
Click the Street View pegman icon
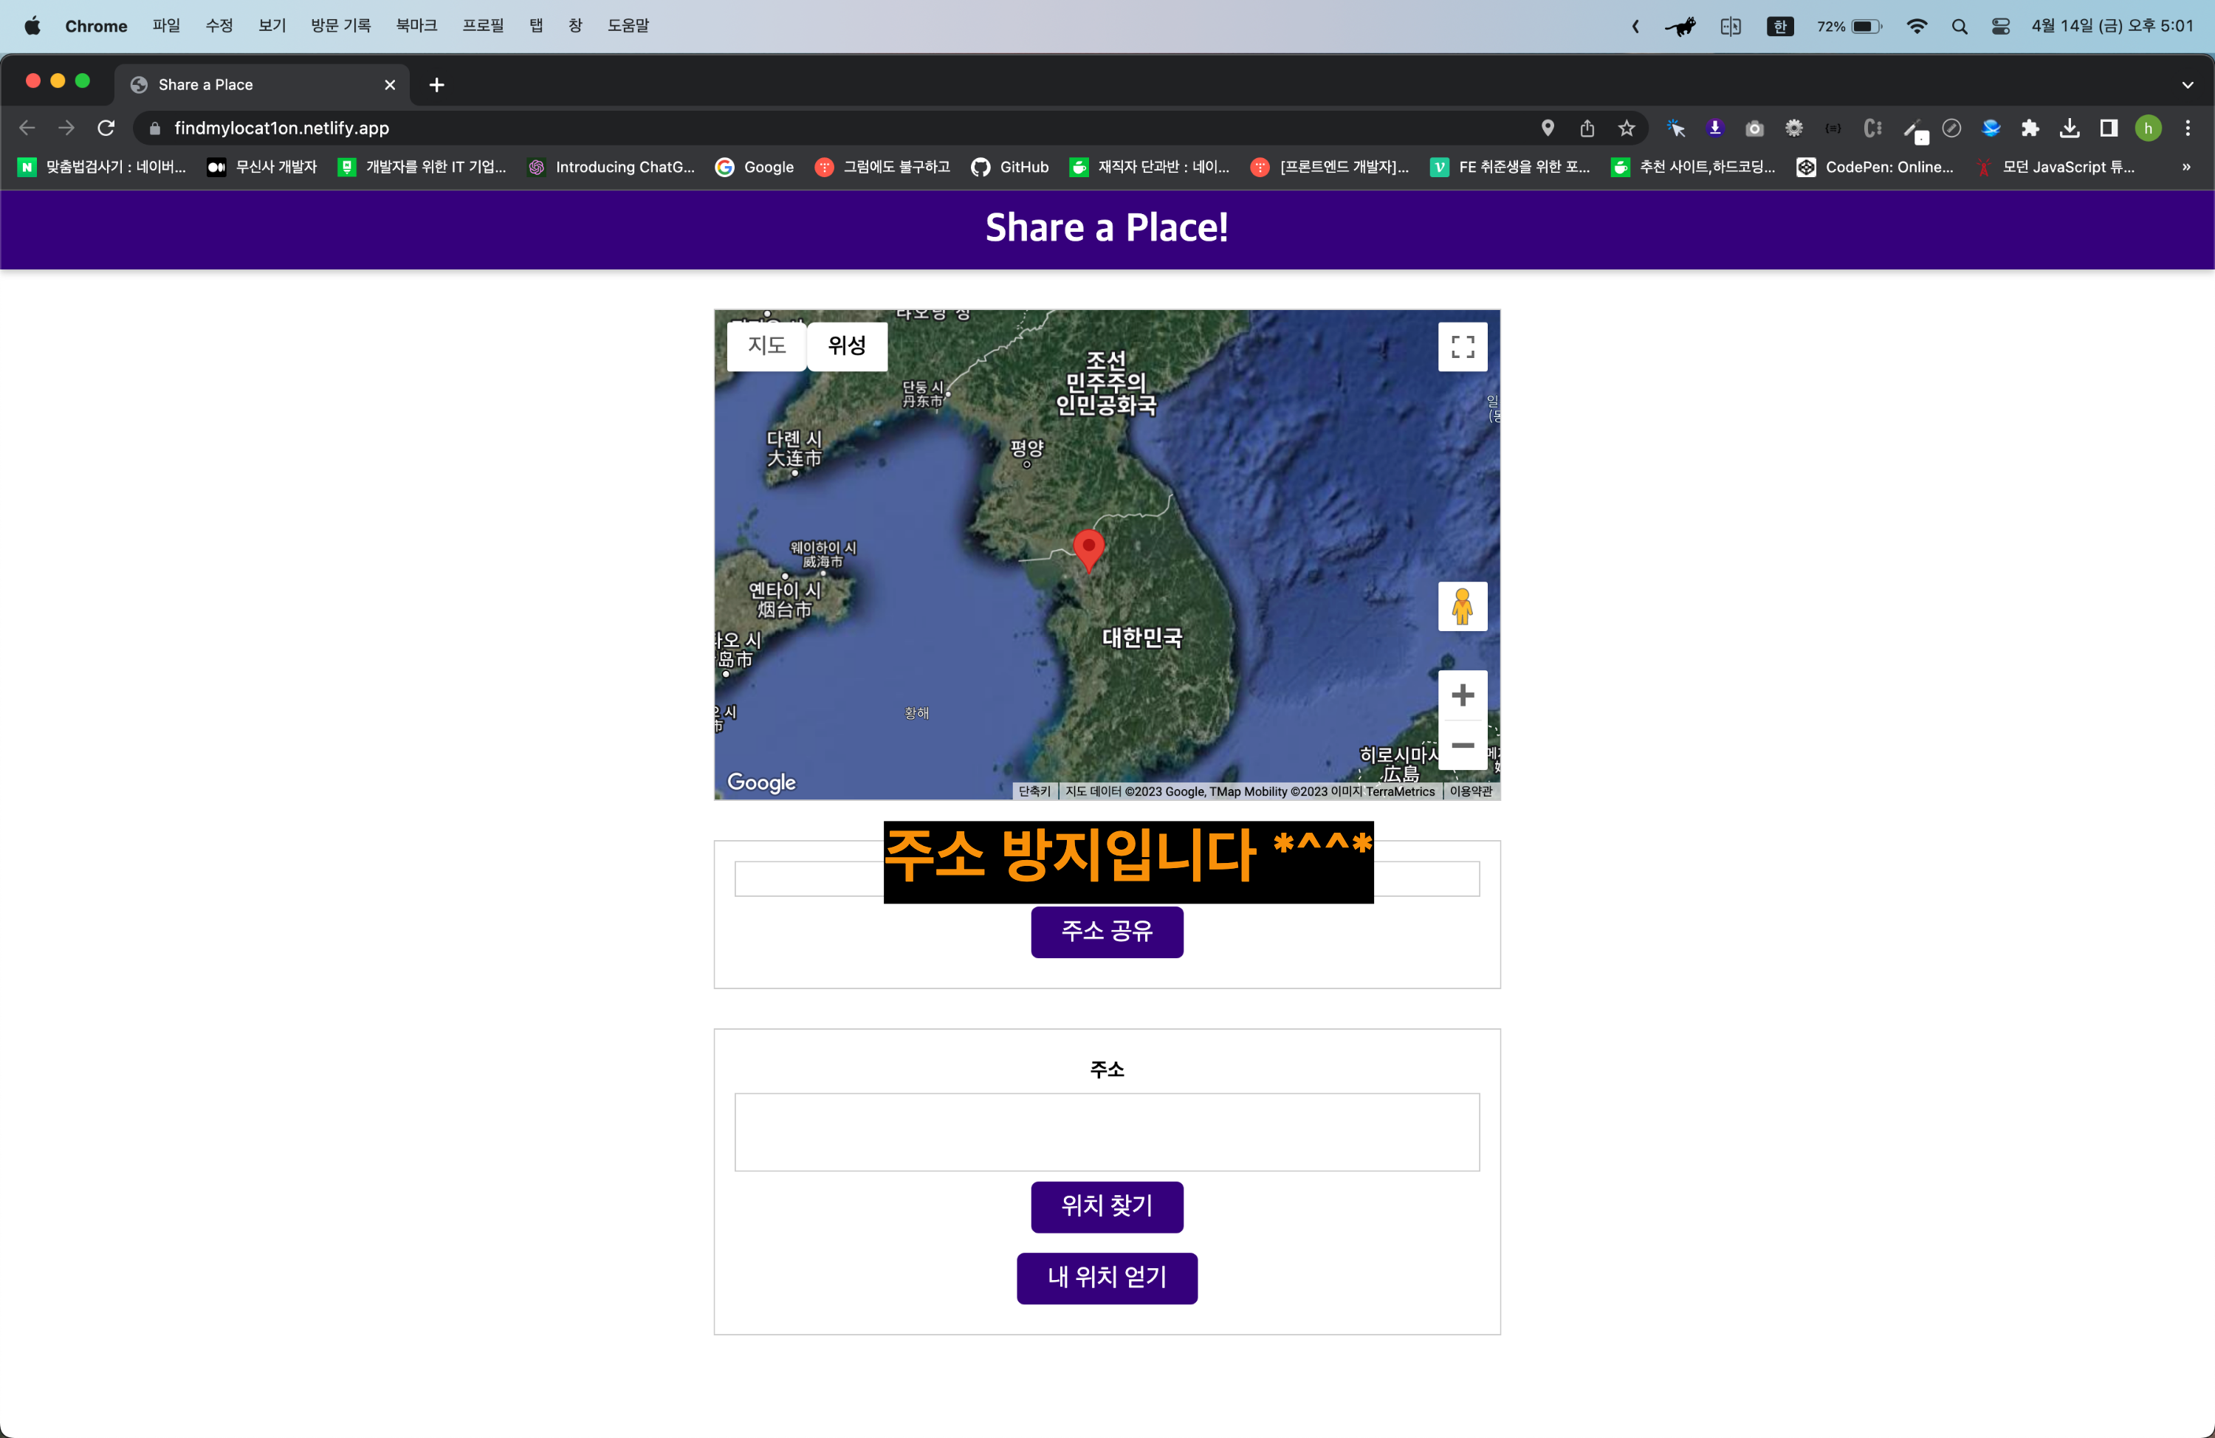pos(1462,606)
